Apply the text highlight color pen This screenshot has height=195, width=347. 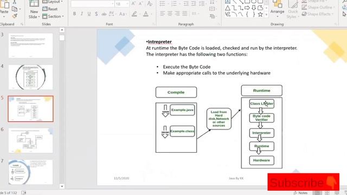tap(134, 14)
